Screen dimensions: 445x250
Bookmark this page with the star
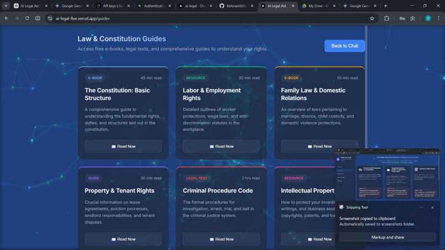pyautogui.click(x=372, y=18)
